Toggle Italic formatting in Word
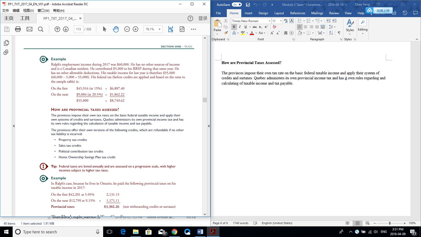The width and height of the screenshot is (421, 237). point(240,27)
